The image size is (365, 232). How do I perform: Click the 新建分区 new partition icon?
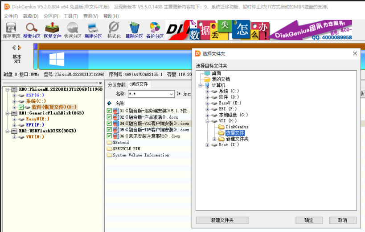click(x=93, y=29)
